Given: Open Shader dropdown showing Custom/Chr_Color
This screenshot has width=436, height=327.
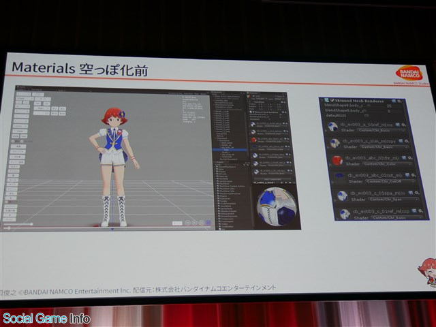Looking at the screenshot, I should point(387,163).
